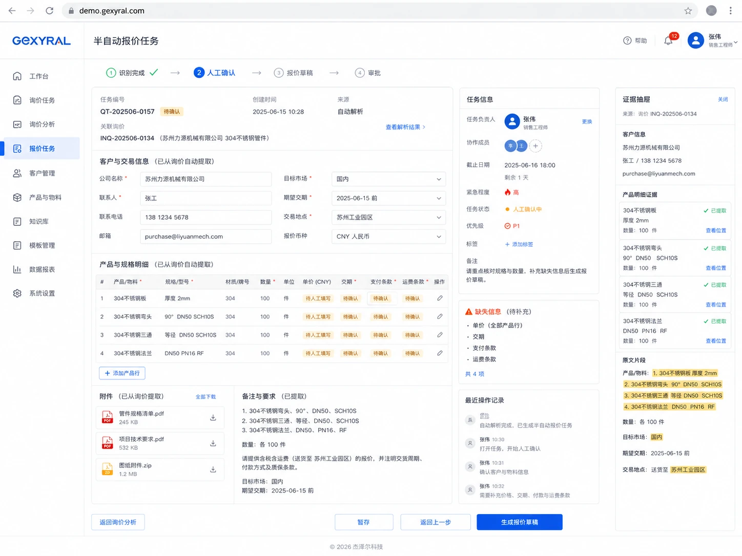Open 管件规格清单.pdf file icon
The width and height of the screenshot is (742, 556).
107,418
